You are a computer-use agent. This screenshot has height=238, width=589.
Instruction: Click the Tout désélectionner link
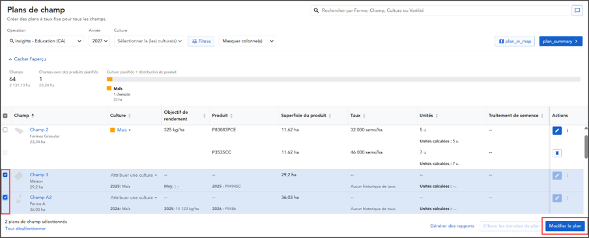[25, 228]
